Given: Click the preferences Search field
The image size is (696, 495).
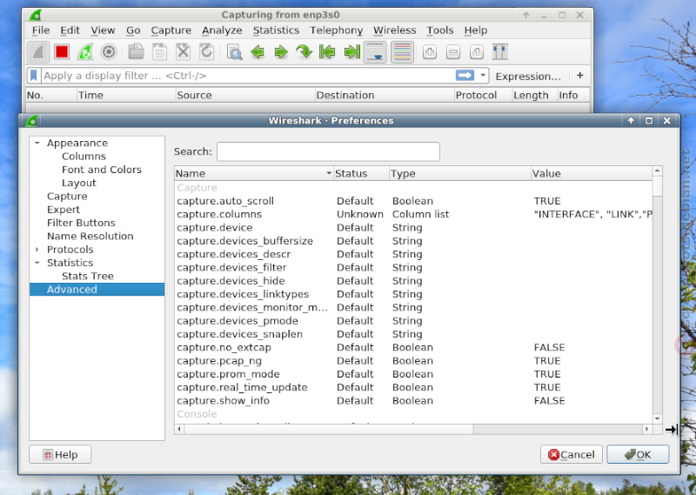Looking at the screenshot, I should [328, 151].
